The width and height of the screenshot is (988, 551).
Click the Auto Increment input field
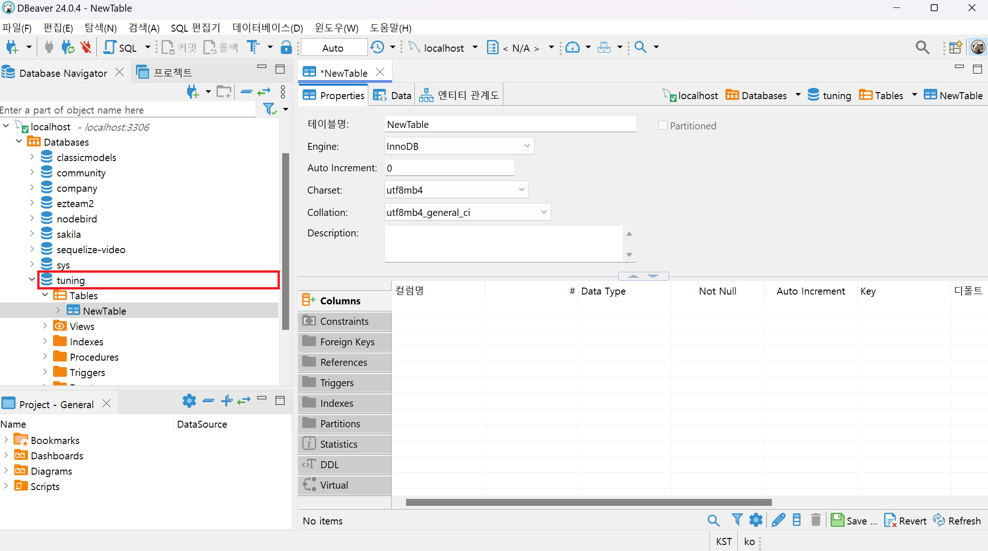449,168
